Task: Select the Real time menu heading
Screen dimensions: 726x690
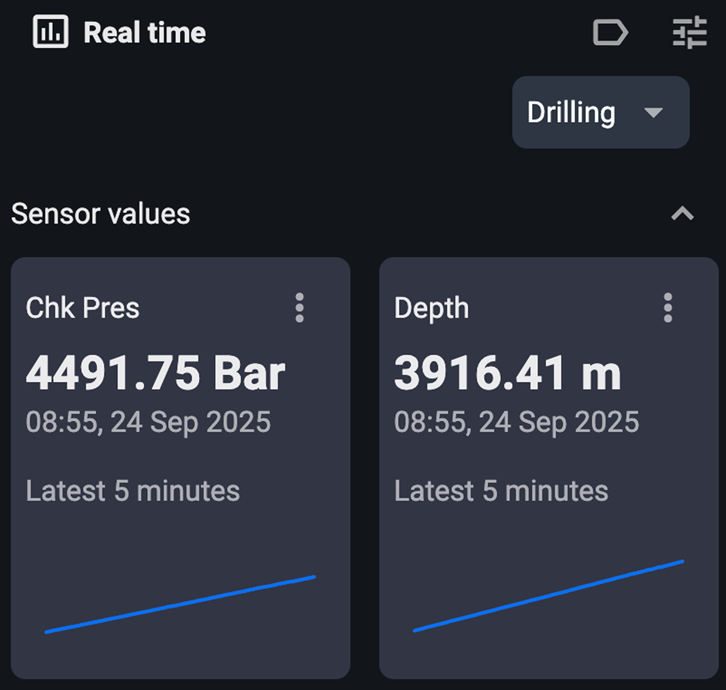Action: pyautogui.click(x=145, y=32)
